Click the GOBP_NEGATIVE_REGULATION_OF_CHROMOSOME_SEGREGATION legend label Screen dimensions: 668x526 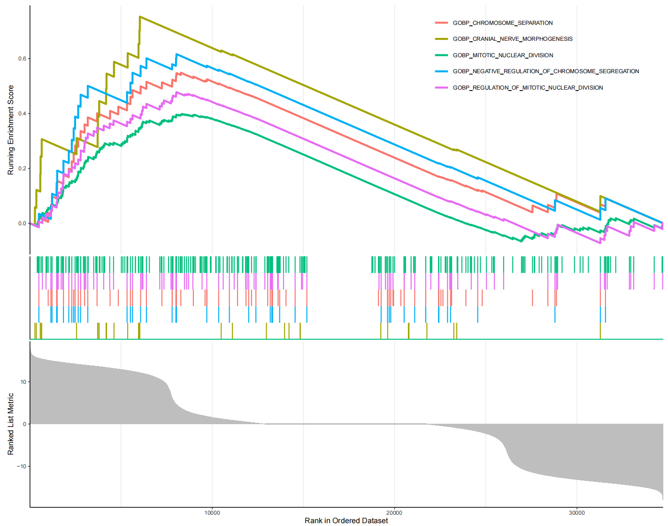[x=546, y=71]
